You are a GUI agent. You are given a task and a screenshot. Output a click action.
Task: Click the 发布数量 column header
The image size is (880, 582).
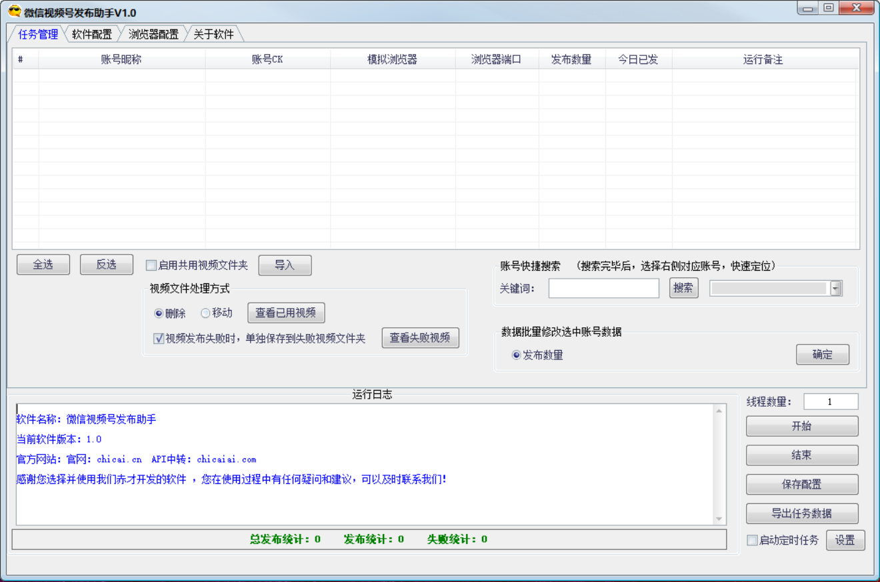coord(572,59)
